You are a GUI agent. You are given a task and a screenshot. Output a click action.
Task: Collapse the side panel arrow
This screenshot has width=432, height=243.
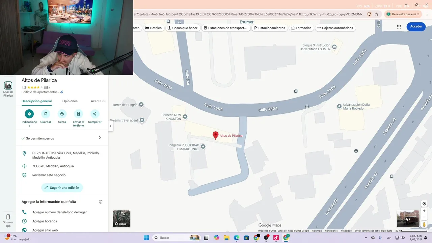[x=110, y=126]
